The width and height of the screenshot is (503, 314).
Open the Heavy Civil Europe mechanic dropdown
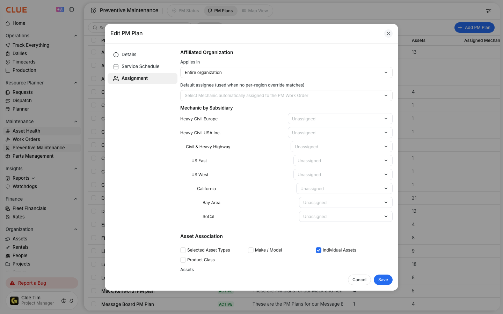point(340,119)
